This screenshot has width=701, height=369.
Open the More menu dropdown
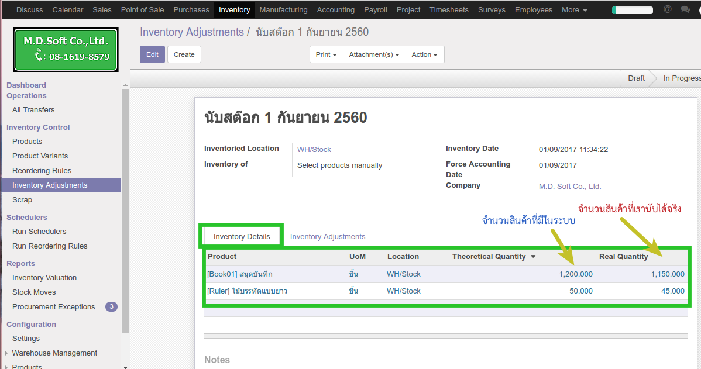(x=574, y=9)
